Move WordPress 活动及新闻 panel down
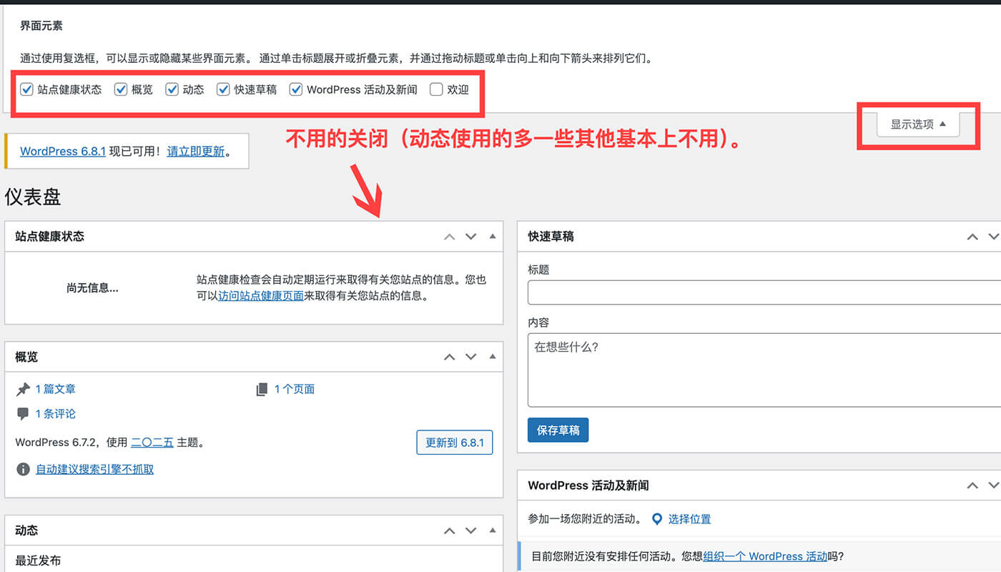Viewport: 1001px width, 572px height. coord(993,485)
